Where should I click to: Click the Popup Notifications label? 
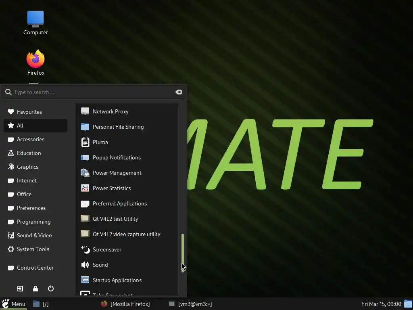click(117, 158)
